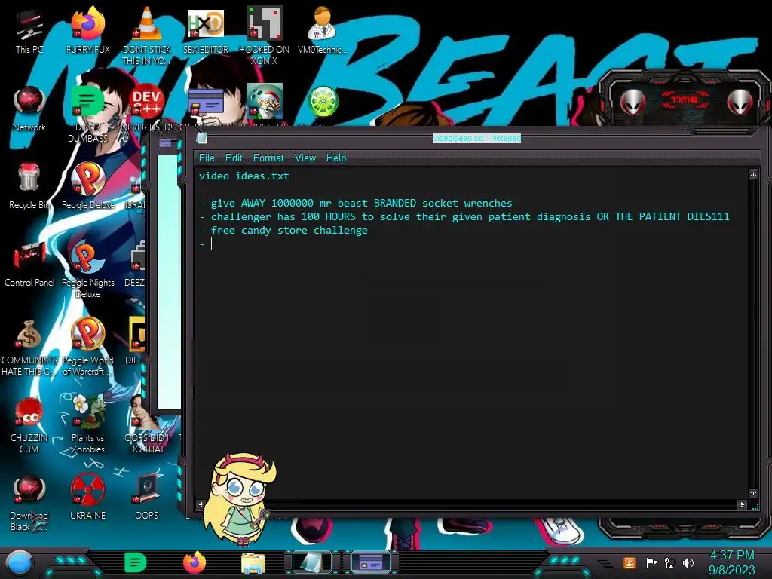Select the Network desktop icon
Image resolution: width=772 pixels, height=579 pixels.
click(x=29, y=109)
